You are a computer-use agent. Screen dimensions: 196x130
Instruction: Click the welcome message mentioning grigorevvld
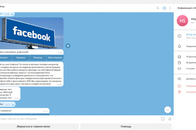point(32,52)
